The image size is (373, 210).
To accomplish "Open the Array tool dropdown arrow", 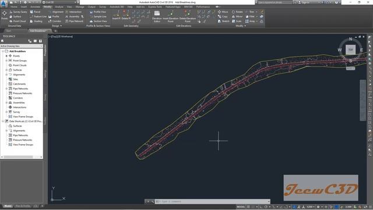I will coord(257,21).
